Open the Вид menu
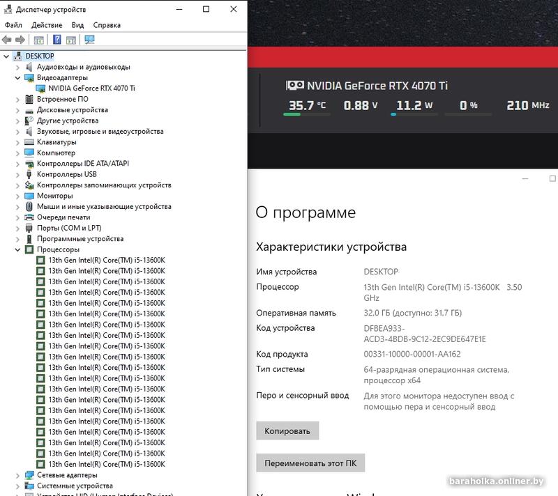Screen dimensions: 558x496 pos(77,25)
